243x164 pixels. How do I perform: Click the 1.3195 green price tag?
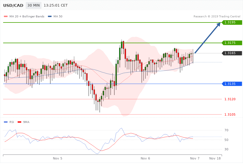point(232,22)
